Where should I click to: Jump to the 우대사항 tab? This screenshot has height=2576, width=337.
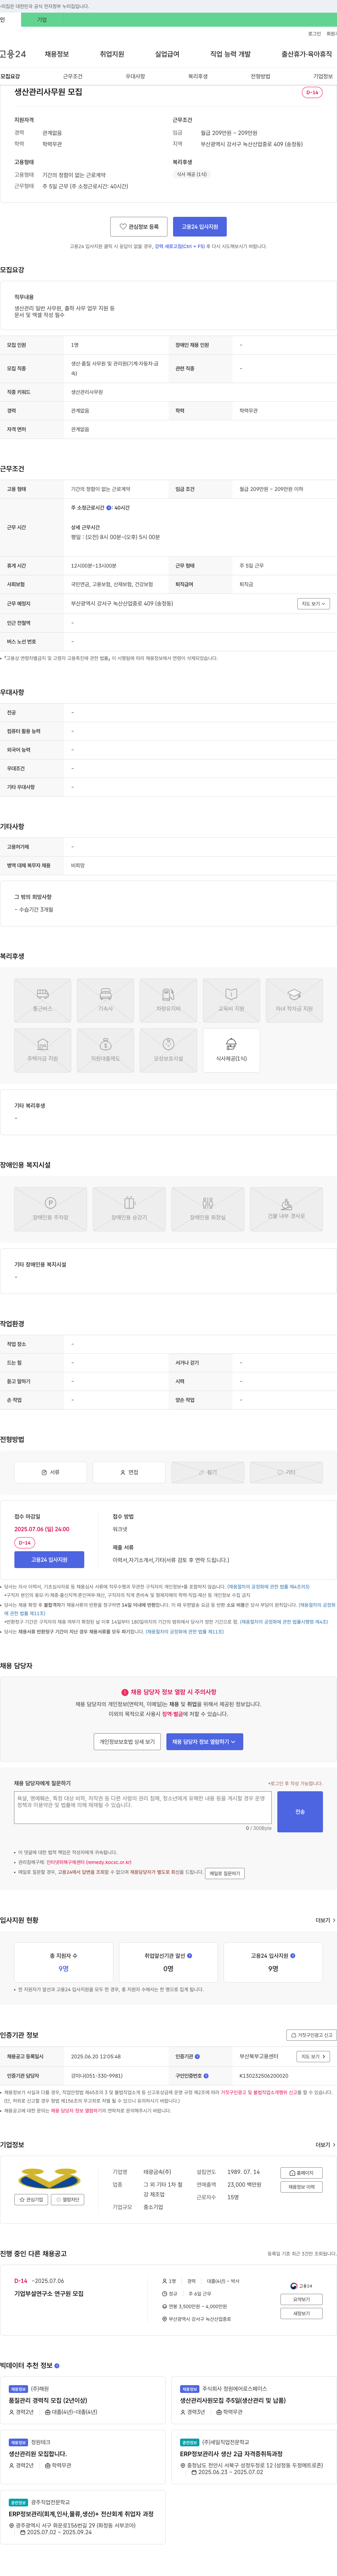click(x=135, y=76)
